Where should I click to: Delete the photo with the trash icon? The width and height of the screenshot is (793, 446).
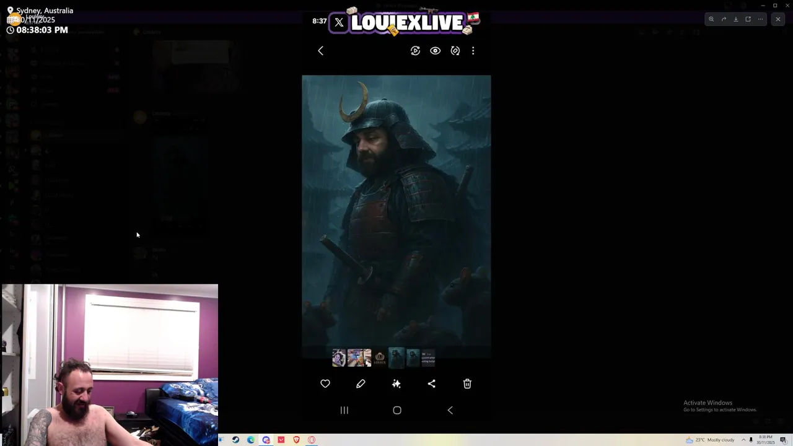468,384
